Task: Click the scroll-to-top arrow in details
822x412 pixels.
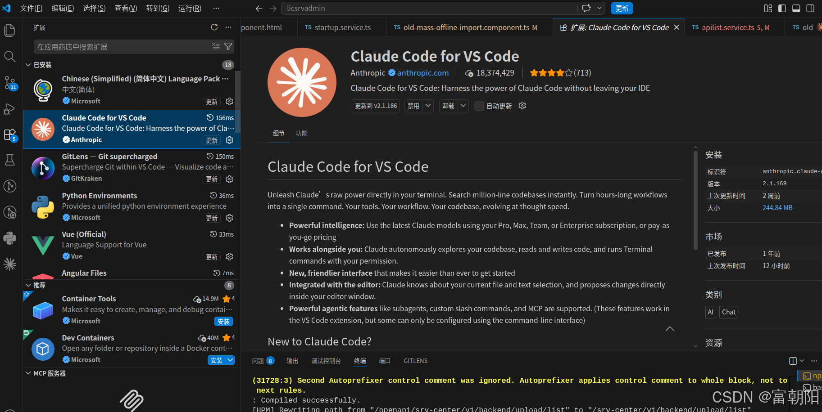Action: click(670, 329)
